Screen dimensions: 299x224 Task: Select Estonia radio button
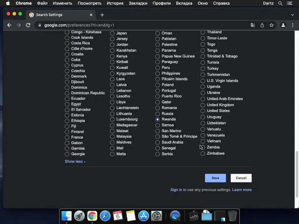click(x=67, y=115)
